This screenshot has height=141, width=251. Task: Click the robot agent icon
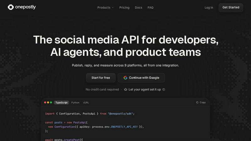point(125,90)
